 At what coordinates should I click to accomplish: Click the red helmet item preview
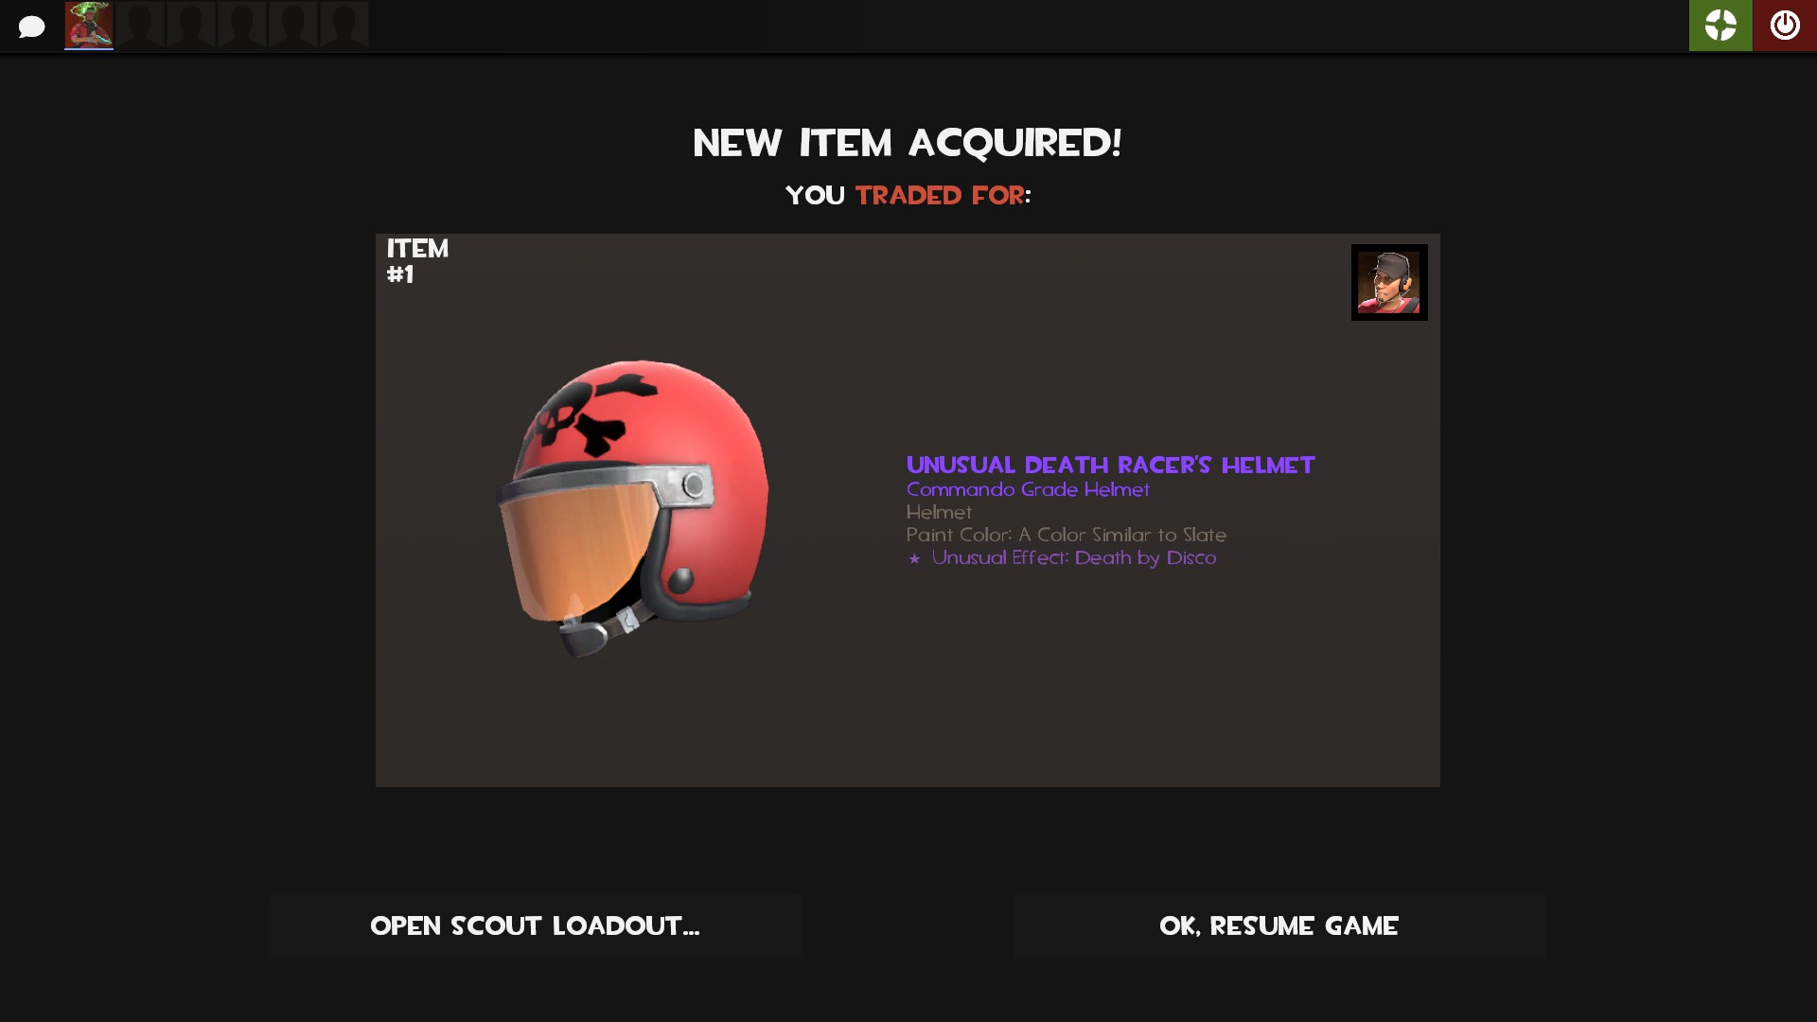(x=634, y=508)
